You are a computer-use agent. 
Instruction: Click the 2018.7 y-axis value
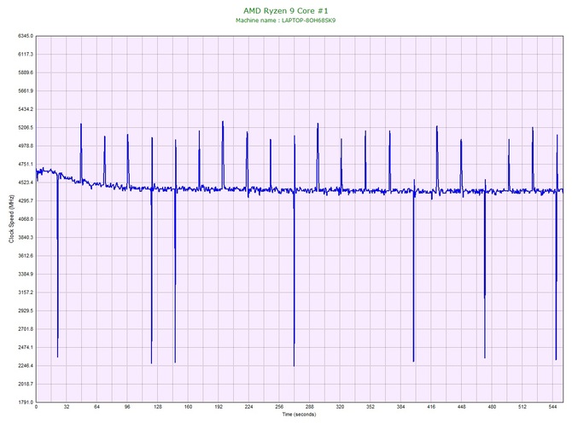coord(26,384)
